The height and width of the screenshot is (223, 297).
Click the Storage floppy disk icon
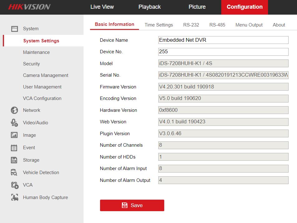pyautogui.click(x=14, y=160)
